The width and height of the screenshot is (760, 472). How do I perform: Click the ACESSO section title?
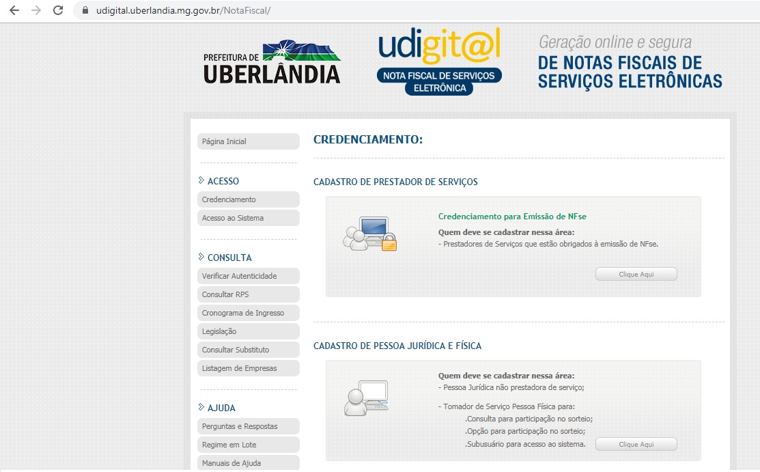click(223, 181)
